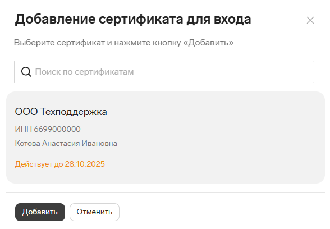Click the quoted word «Добавить» in the instruction
Screen dimensions: 330x229
point(208,43)
